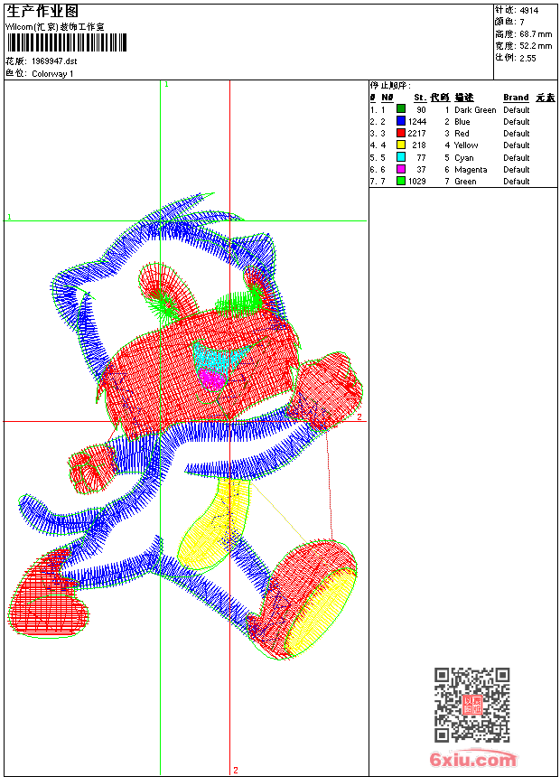
Task: Pick the bright Green swatch in row 7
Action: [x=401, y=181]
